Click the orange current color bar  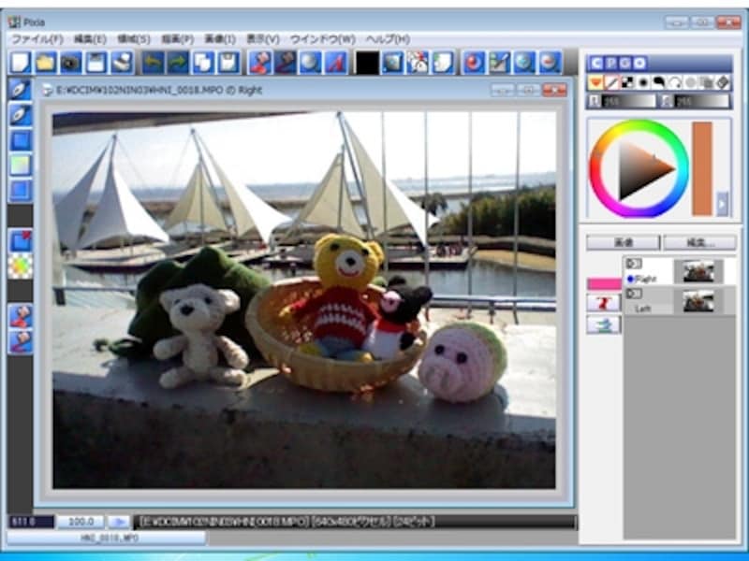point(702,168)
